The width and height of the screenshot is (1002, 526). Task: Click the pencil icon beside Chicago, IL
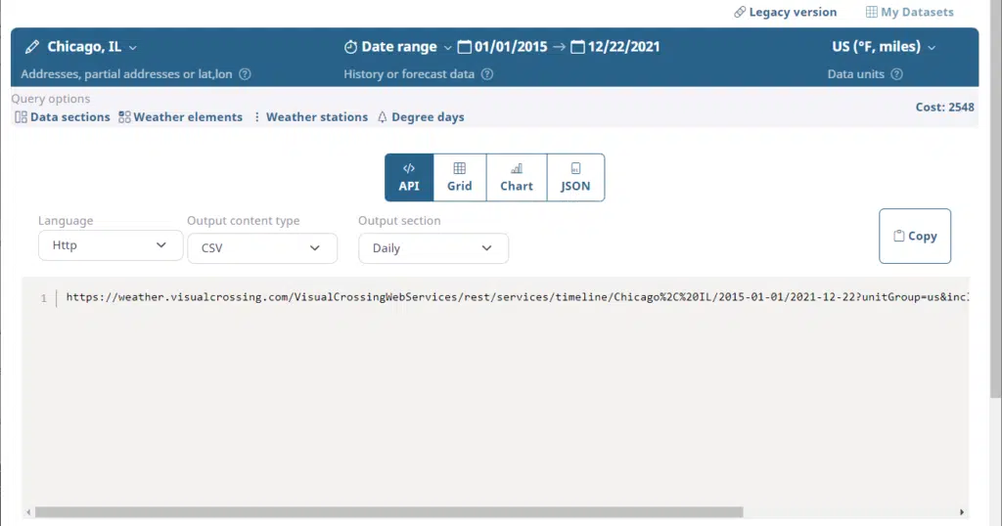(32, 47)
